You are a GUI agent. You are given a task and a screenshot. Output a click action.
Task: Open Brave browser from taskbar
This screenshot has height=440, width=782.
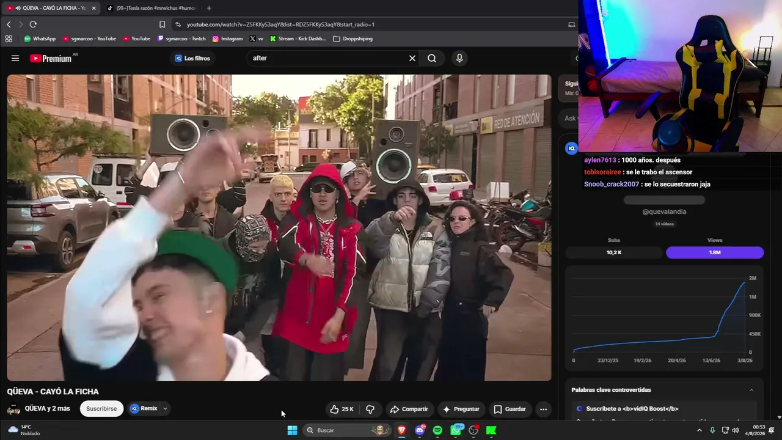pyautogui.click(x=401, y=430)
